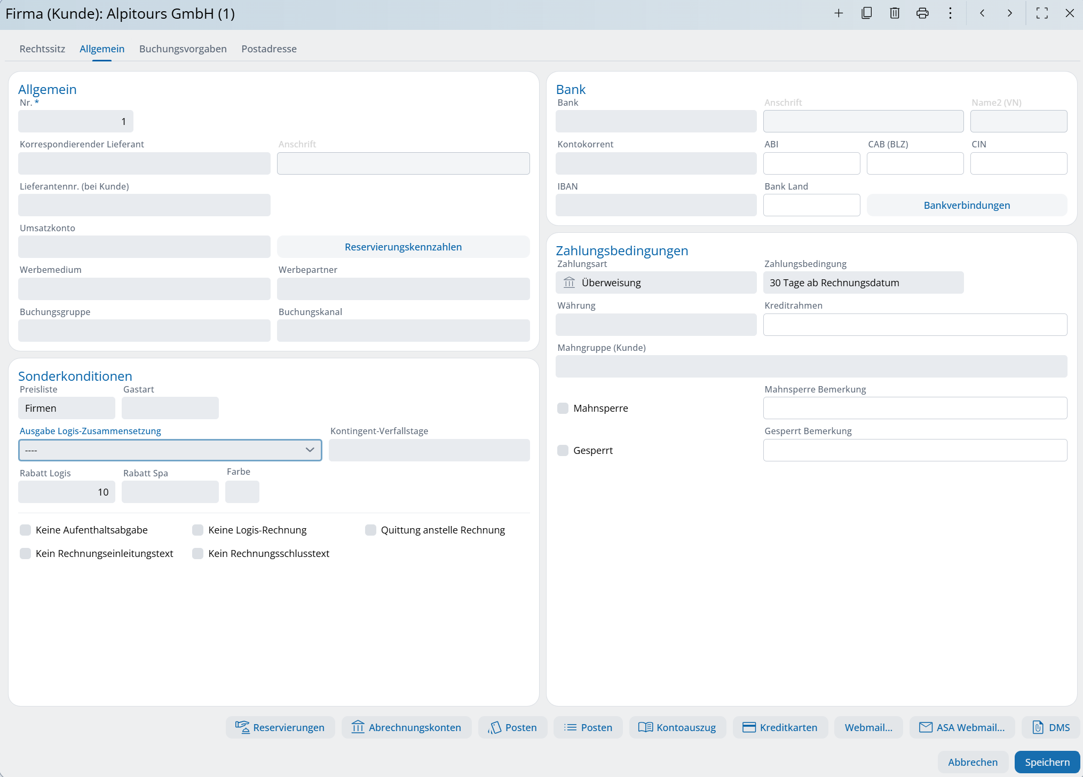Screen dimensions: 1083x777
Task: Click the Mahnsperre Bemerkung field
Action: 915,408
